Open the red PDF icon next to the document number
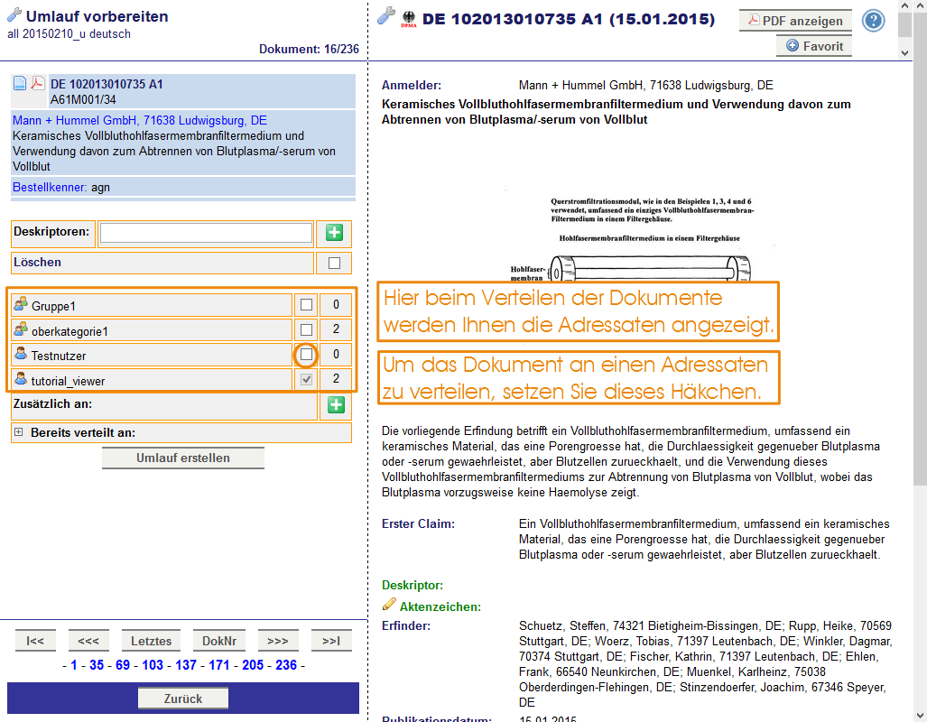Image resolution: width=927 pixels, height=722 pixels. point(37,83)
